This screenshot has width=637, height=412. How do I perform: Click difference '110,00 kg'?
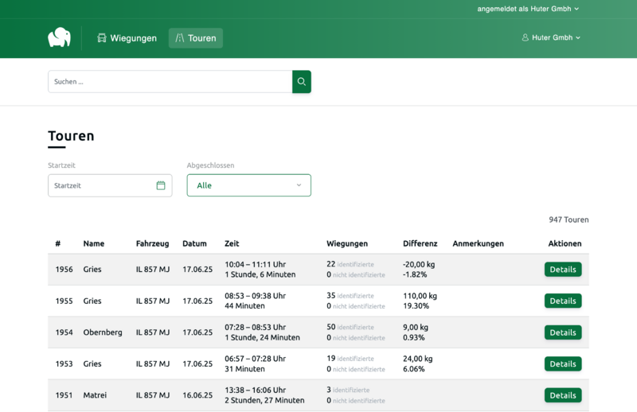[420, 296]
